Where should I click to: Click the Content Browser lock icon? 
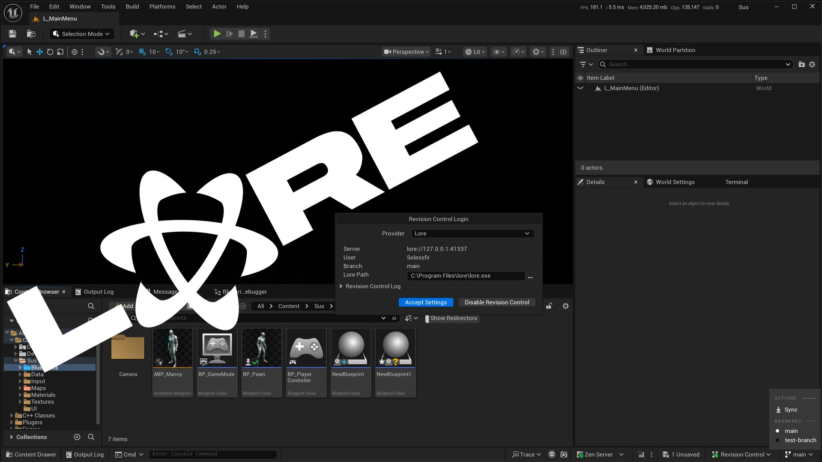[x=549, y=306]
